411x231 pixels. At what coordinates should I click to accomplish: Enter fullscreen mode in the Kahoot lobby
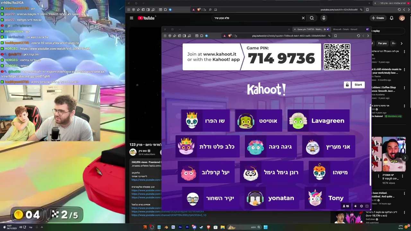367,206
